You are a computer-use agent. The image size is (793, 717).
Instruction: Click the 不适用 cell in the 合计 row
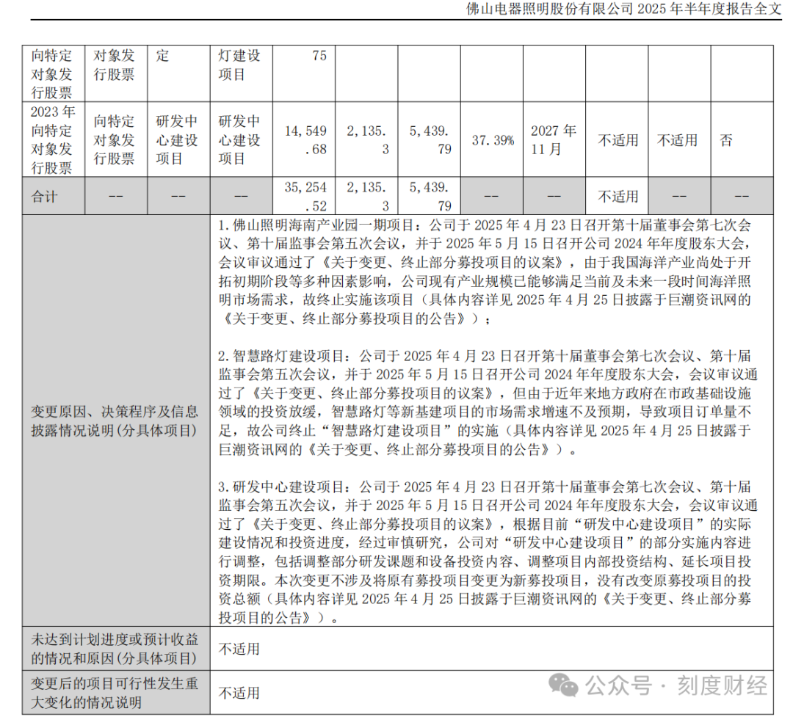tap(617, 197)
